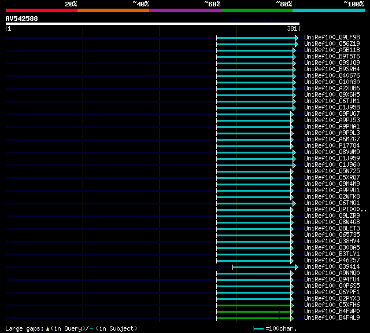The width and height of the screenshot is (370, 333).
Task: Select the UniRef100_A5B118 label
Action: coord(332,50)
